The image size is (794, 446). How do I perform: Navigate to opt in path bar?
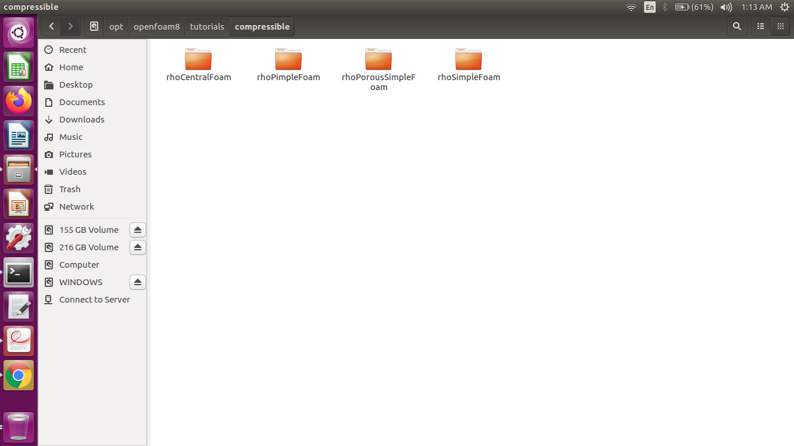116,26
